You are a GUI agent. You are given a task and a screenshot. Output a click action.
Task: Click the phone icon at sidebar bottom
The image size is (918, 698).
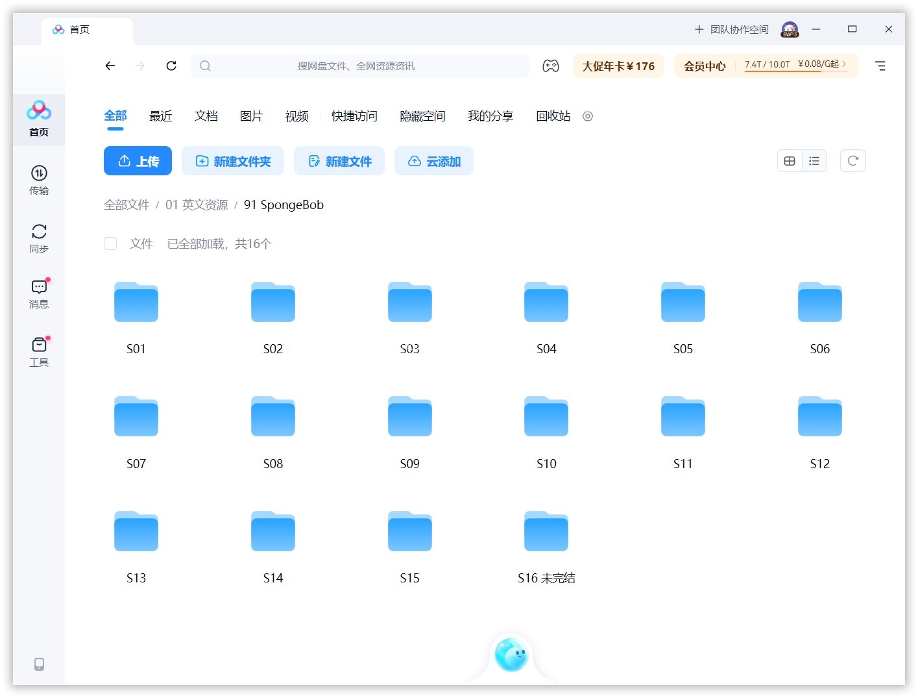click(x=39, y=664)
